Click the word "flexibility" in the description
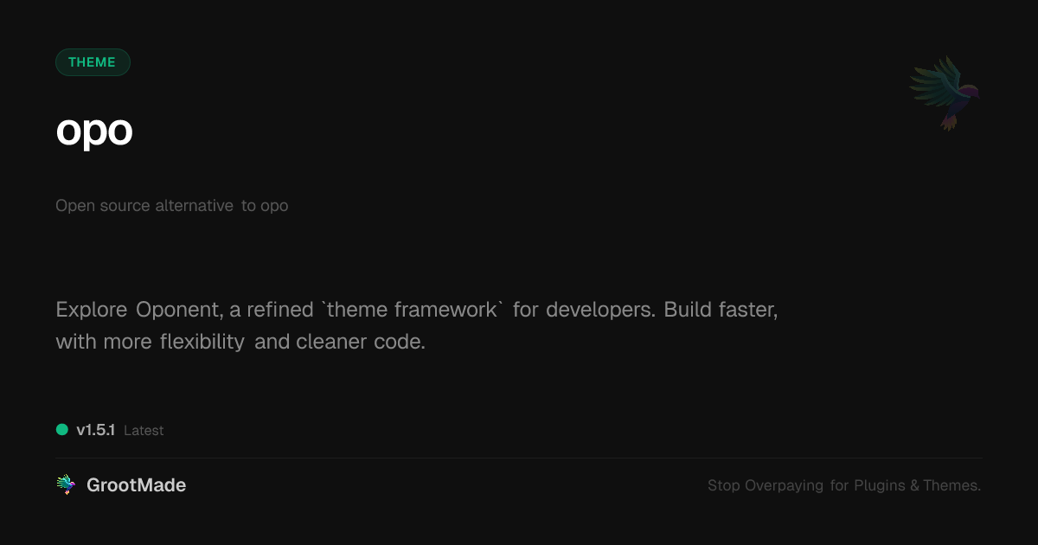This screenshot has width=1038, height=545. [x=202, y=342]
